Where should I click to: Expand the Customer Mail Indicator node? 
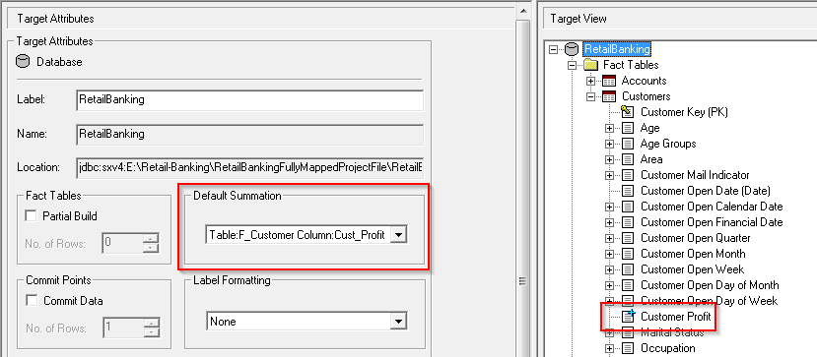click(x=609, y=175)
